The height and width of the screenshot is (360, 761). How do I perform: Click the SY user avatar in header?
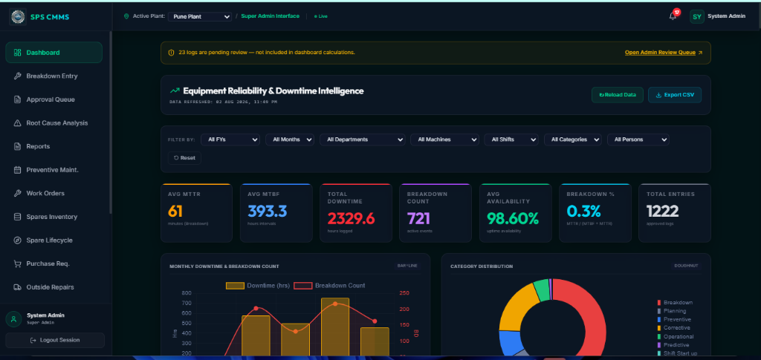697,16
